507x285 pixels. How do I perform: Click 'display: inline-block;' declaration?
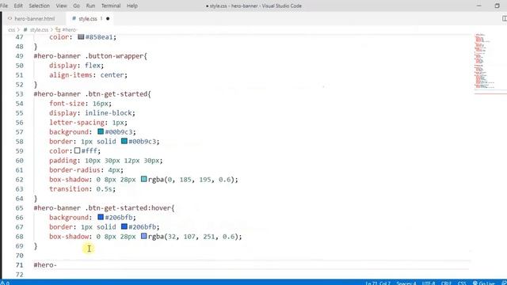[x=92, y=113]
